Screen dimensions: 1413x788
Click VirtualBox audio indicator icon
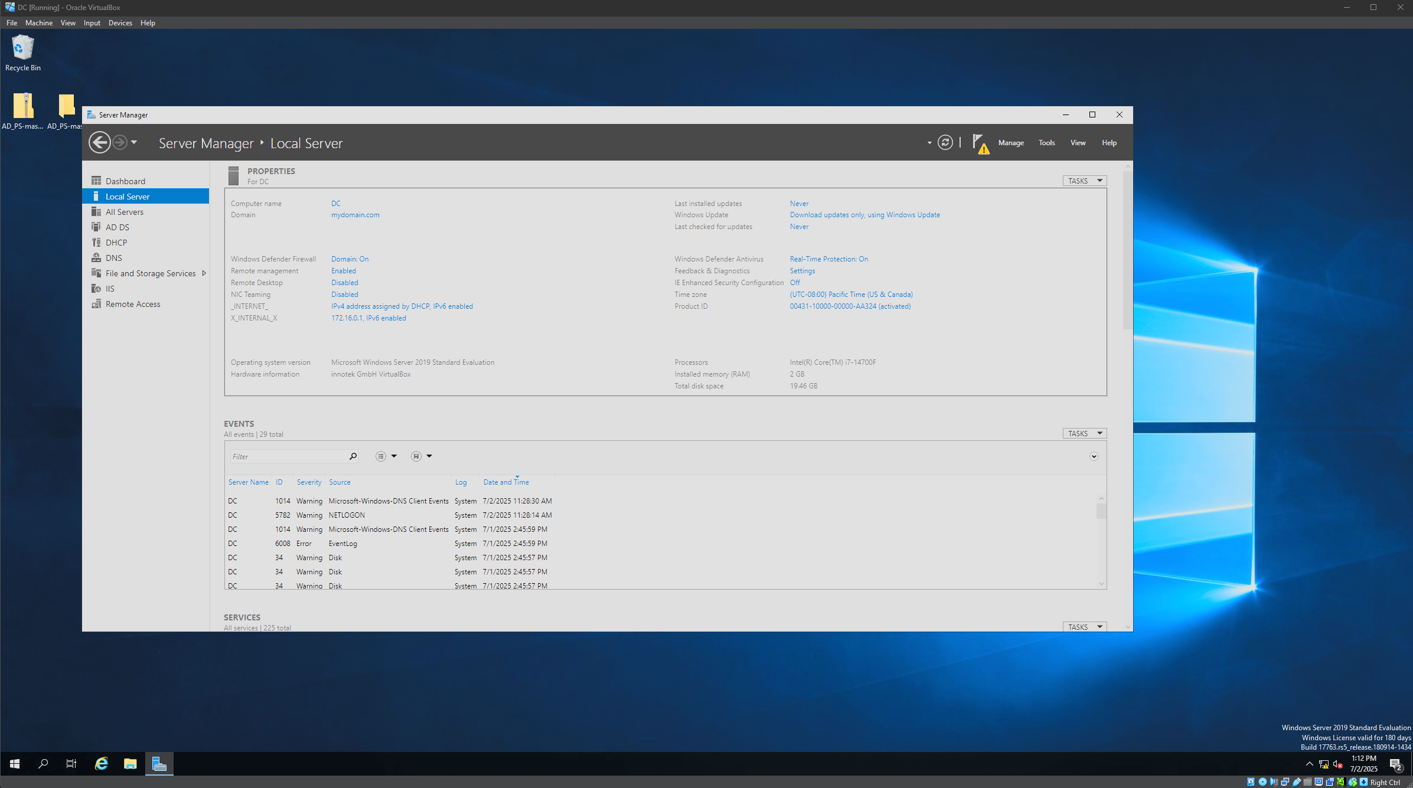[x=1274, y=782]
